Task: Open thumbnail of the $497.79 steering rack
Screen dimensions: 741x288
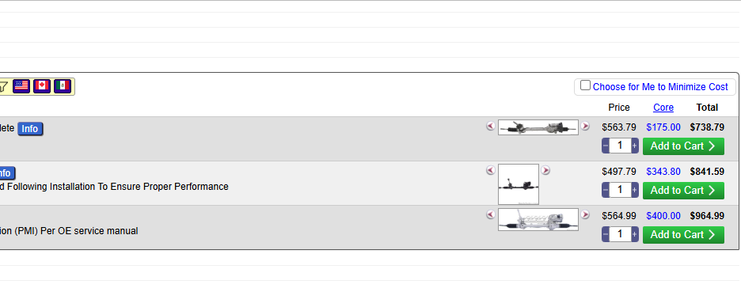Action: [x=519, y=184]
